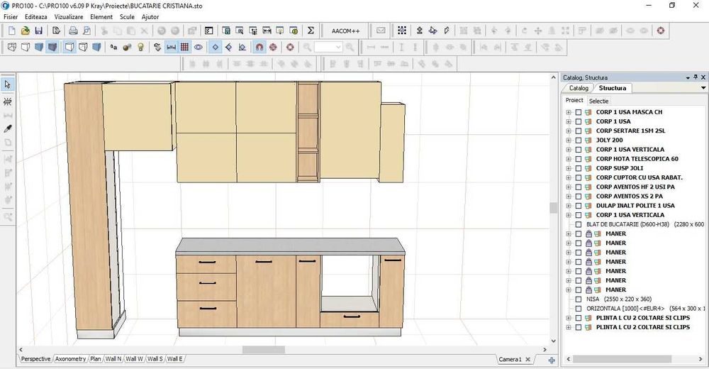This screenshot has height=369, width=709.
Task: Click the magnet snap icon
Action: coord(259,48)
